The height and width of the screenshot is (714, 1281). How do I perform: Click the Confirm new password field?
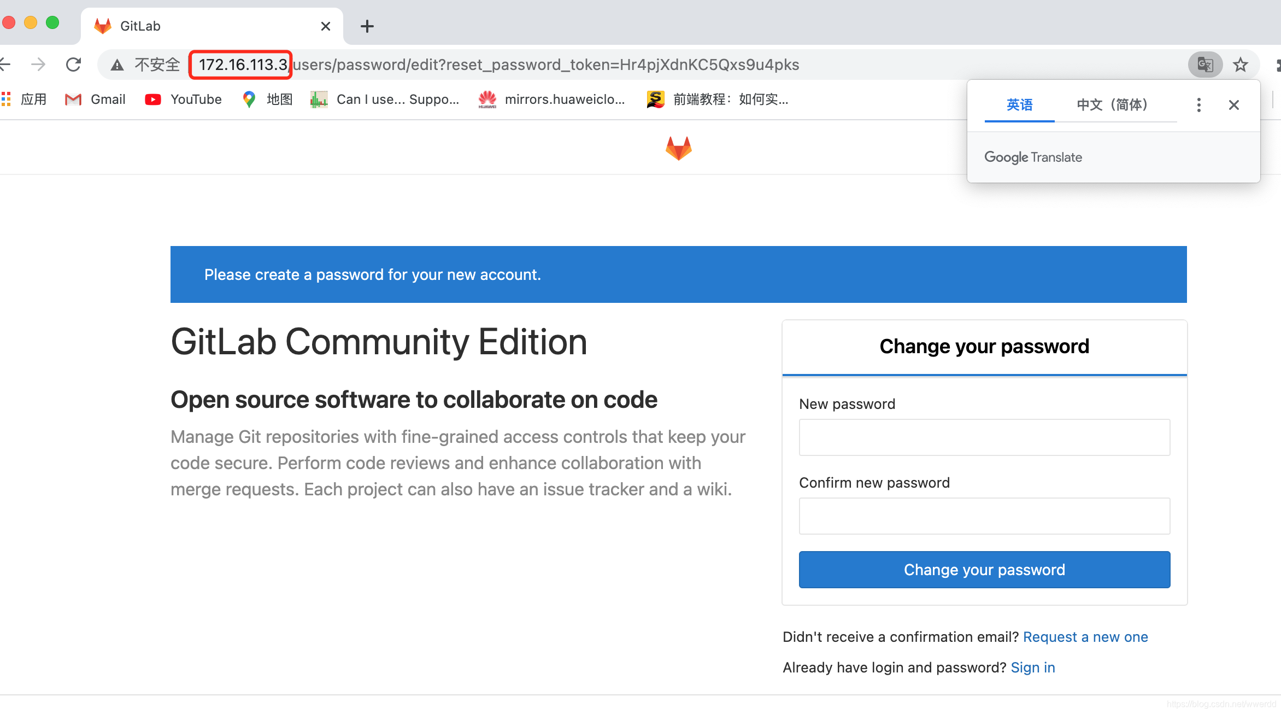point(985,516)
